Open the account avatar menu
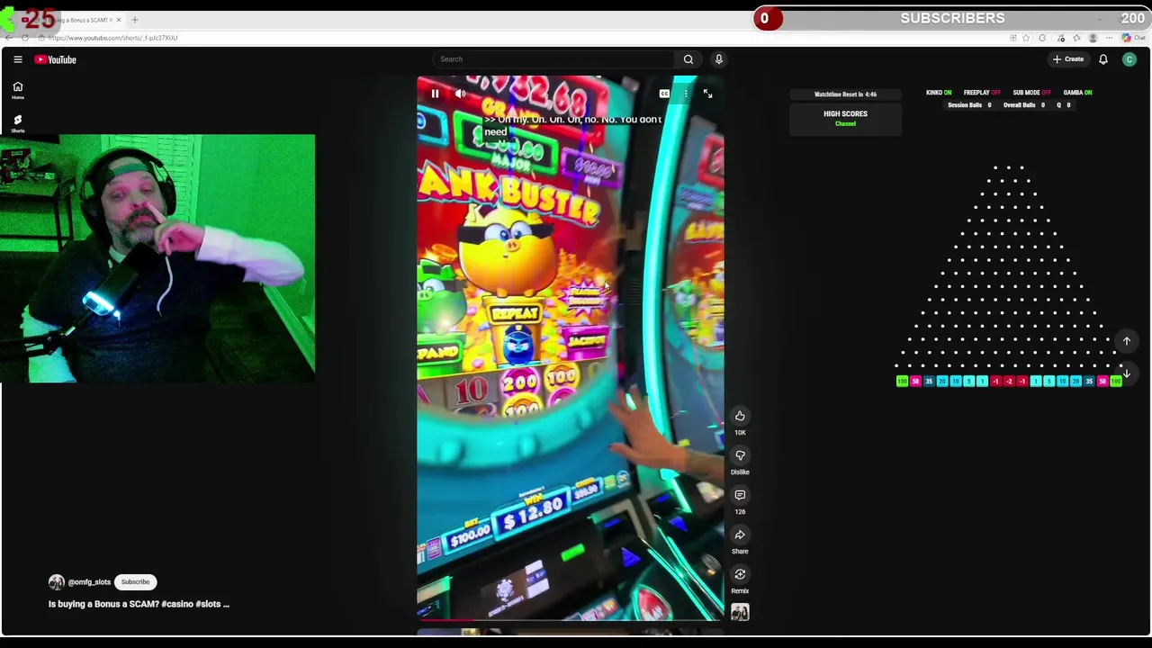 click(x=1129, y=59)
